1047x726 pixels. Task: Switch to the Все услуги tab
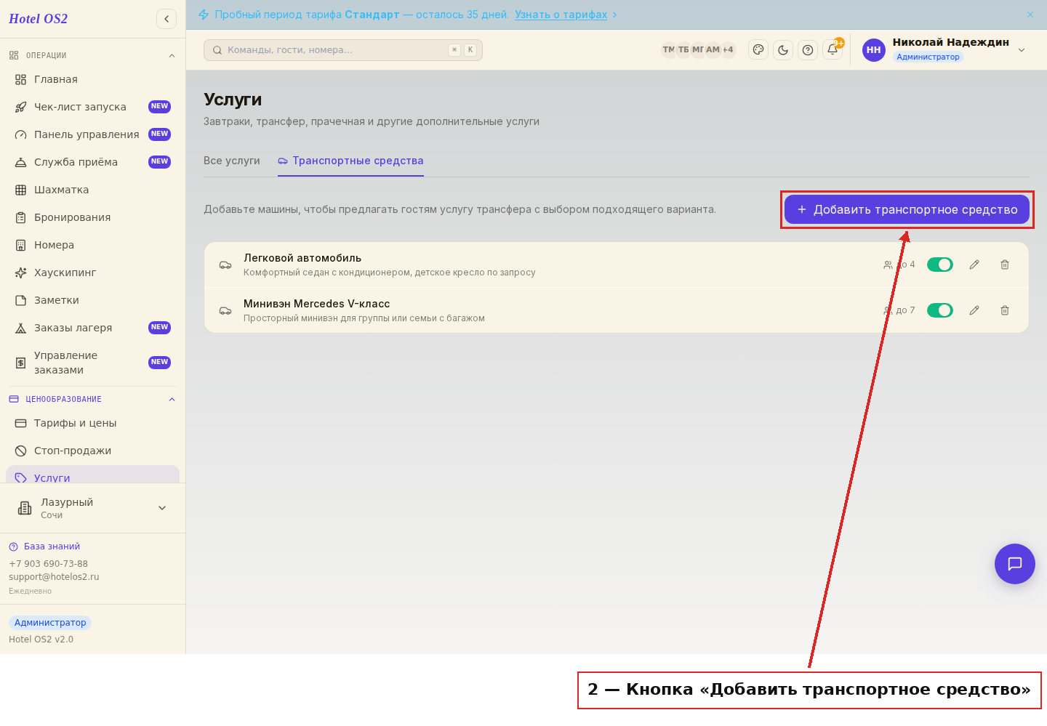coord(232,161)
